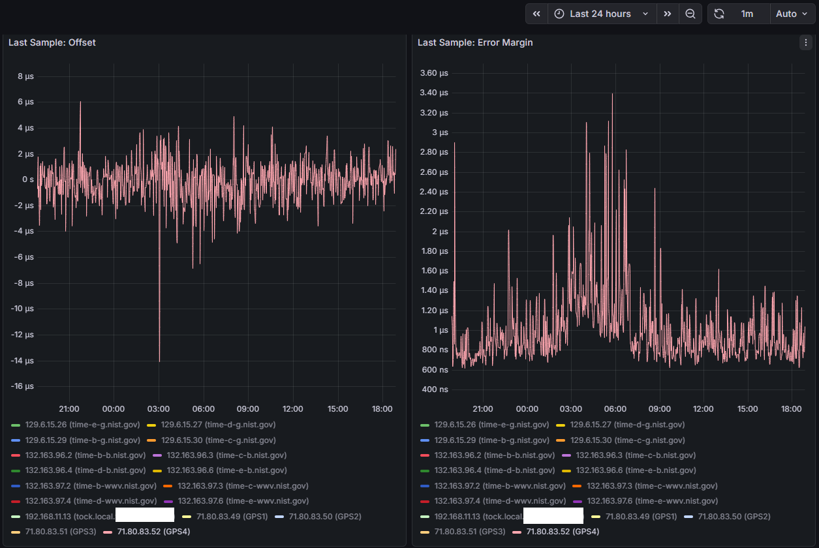
Task: Open the Last Sample: Offset panel title
Action: [52, 42]
